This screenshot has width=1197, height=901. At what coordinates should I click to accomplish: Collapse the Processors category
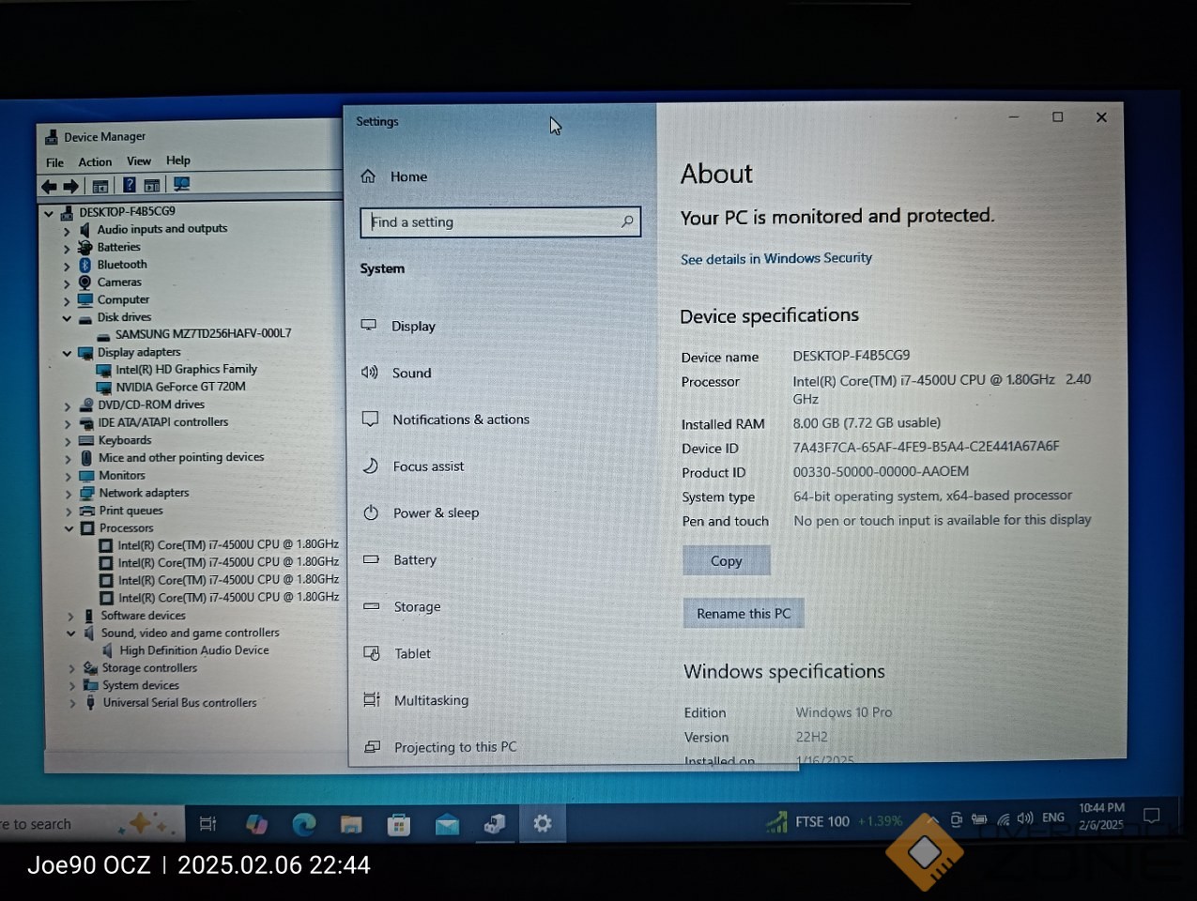tap(69, 529)
